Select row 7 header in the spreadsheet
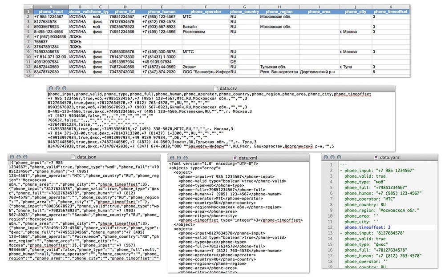The height and width of the screenshot is (279, 445). point(28,42)
